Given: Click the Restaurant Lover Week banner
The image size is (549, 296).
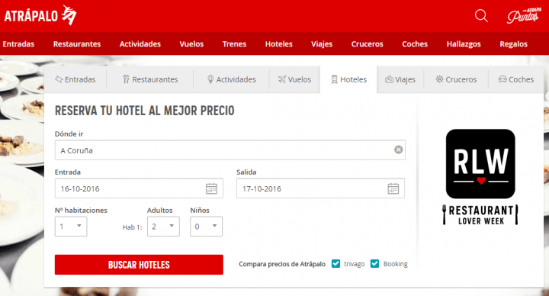Looking at the screenshot, I should pyautogui.click(x=480, y=177).
